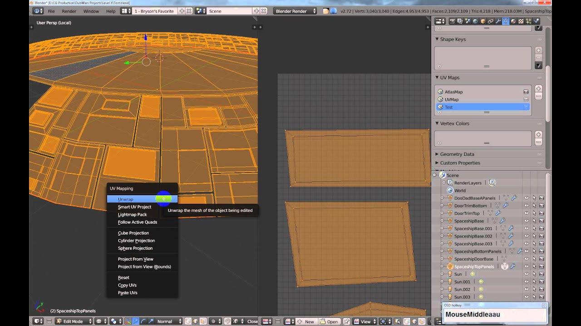Select the translate manipulator arrow icon
581x326 pixels.
(x=136, y=321)
